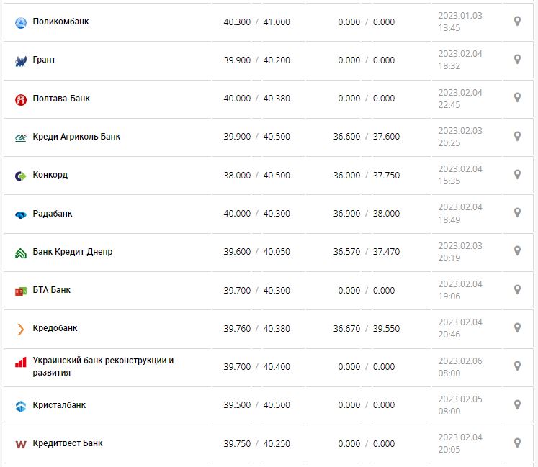This screenshot has height=467, width=538.
Task: Click the Конкорд bank logo icon
Action: pyautogui.click(x=20, y=176)
